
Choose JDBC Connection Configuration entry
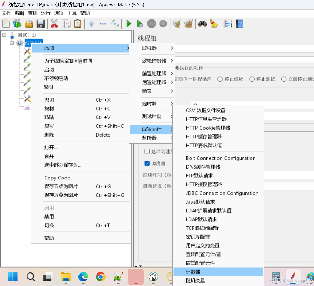[218, 193]
